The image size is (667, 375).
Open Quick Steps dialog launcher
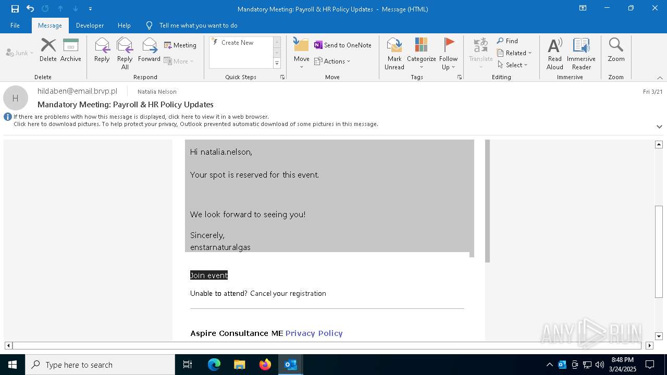(282, 77)
